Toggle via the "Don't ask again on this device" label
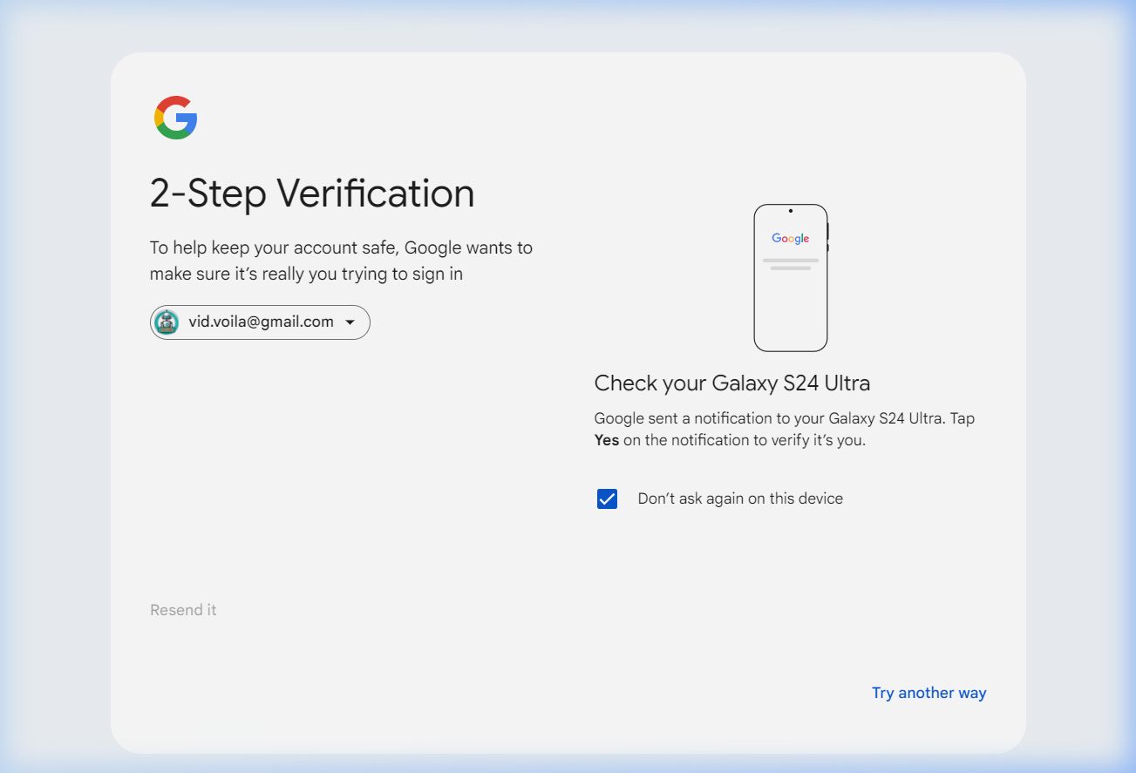Screen dimensions: 1136x773 tap(740, 498)
